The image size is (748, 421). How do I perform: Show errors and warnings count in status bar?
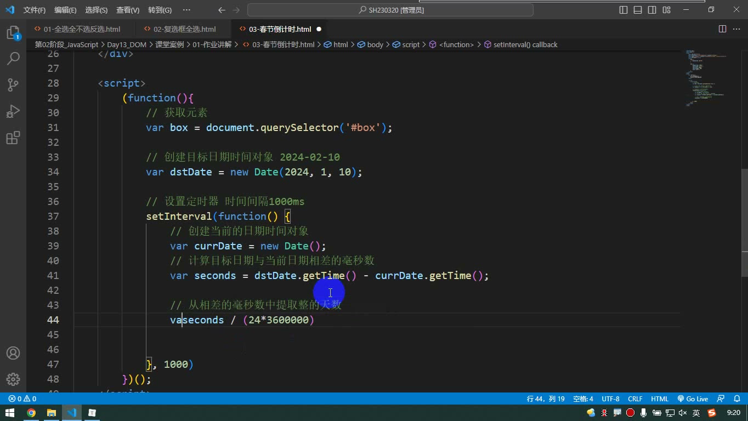[22, 399]
